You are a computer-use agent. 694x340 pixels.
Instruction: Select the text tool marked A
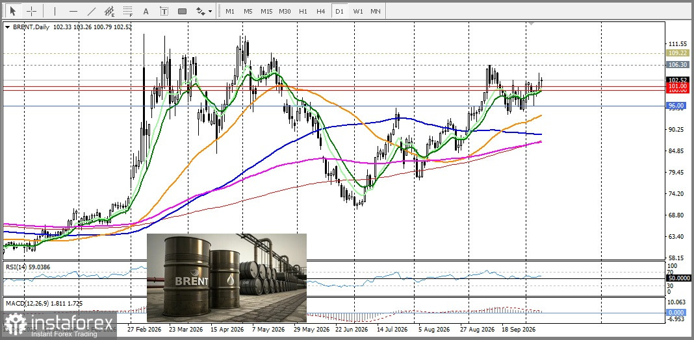coord(146,10)
